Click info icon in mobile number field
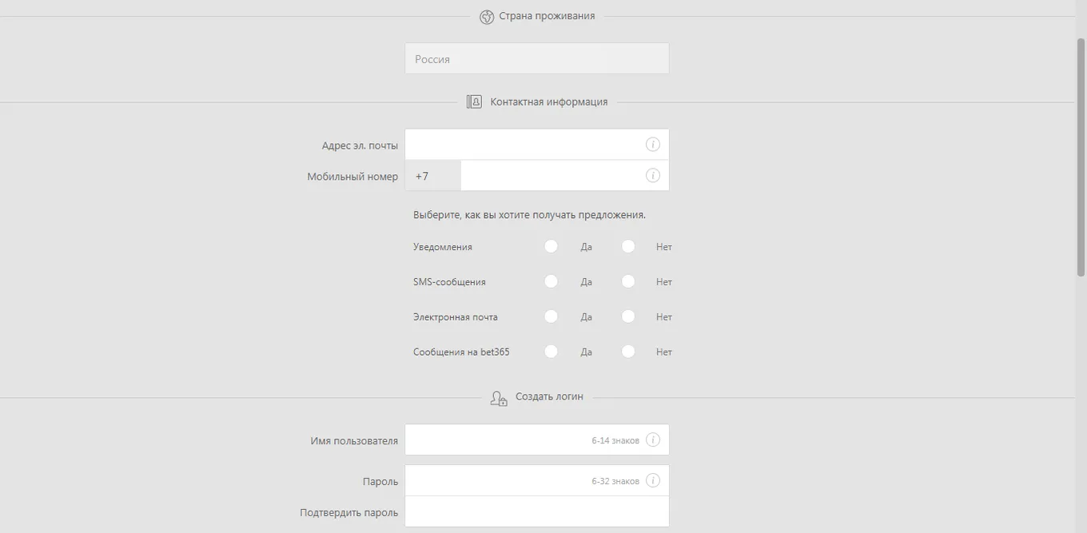1087x533 pixels. pos(653,175)
